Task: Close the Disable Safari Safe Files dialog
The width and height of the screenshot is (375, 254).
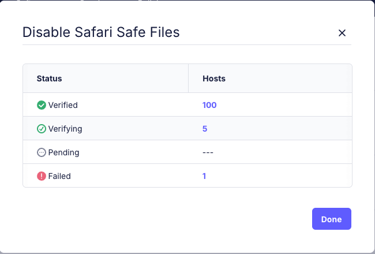Action: 342,33
